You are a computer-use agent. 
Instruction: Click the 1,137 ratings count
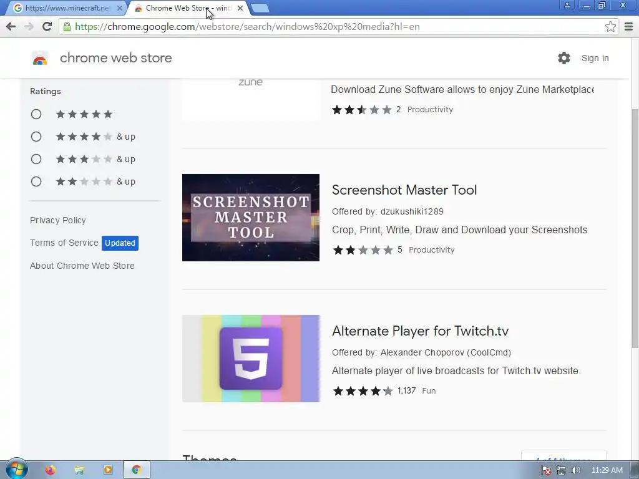(x=406, y=390)
